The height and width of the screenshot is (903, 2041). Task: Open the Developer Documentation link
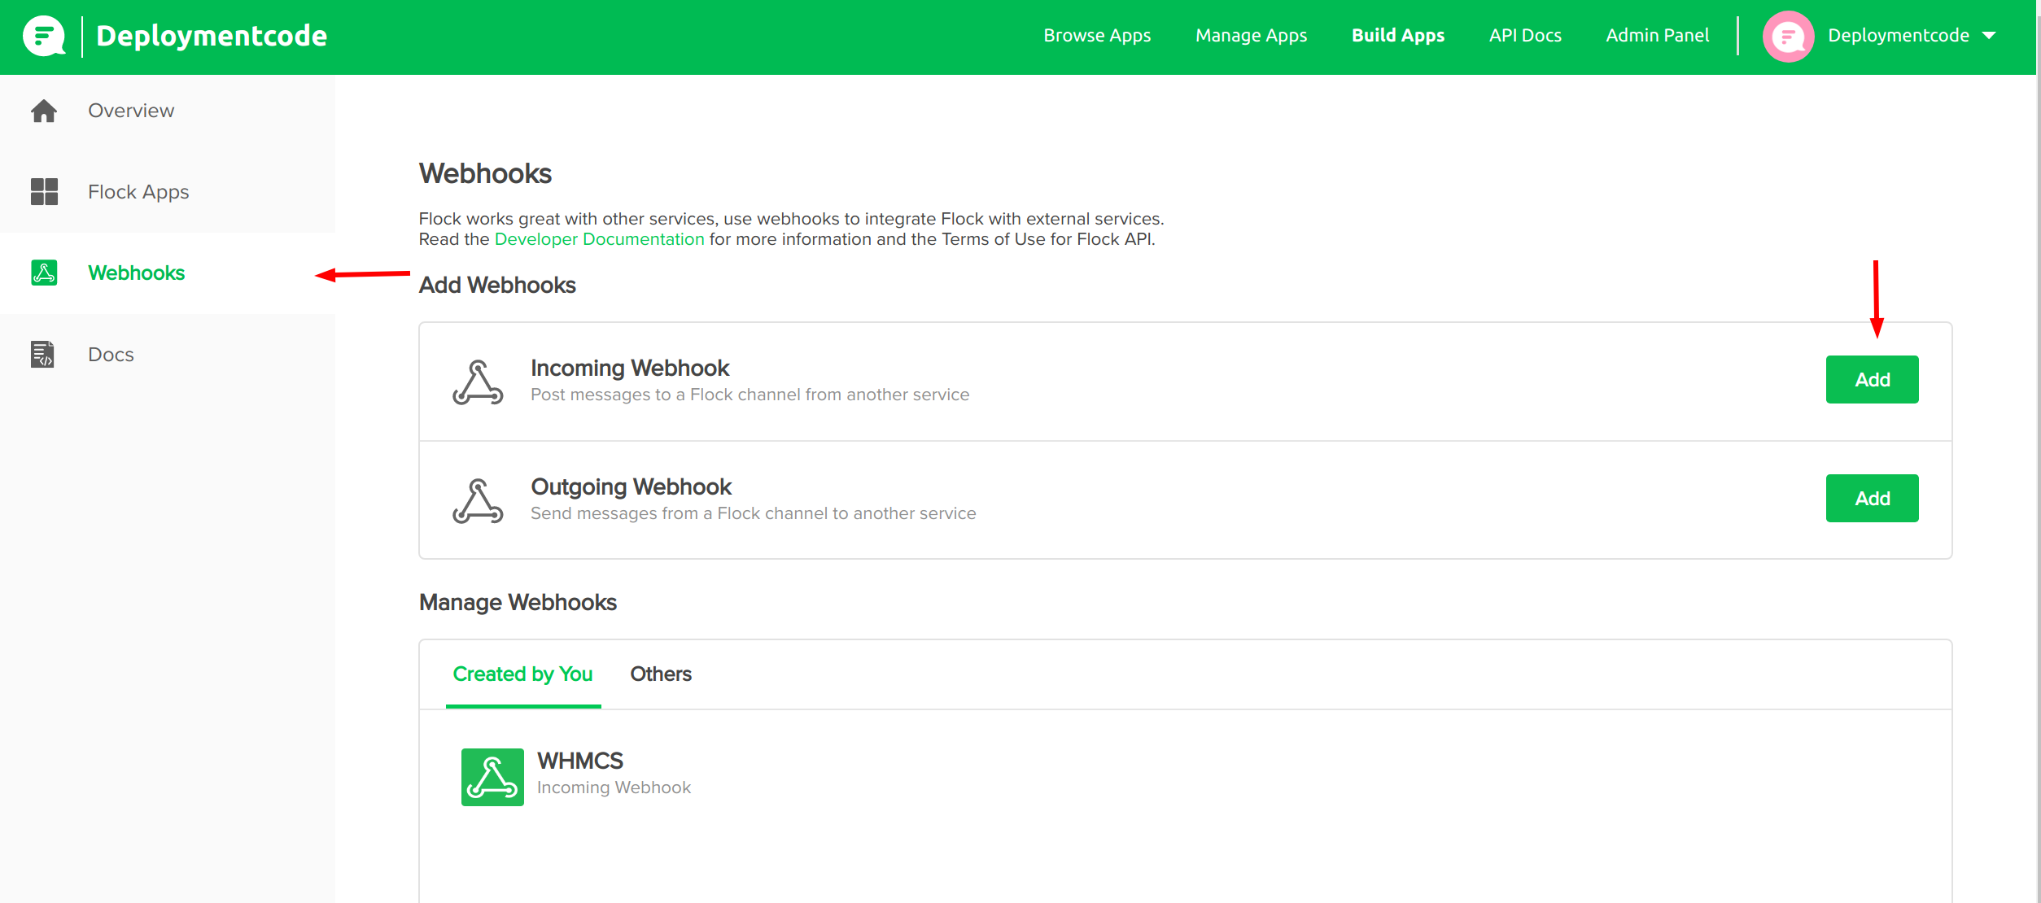coord(599,239)
